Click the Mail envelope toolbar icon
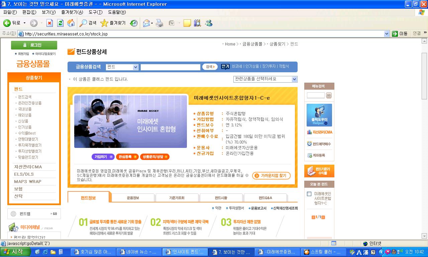 (x=146, y=23)
